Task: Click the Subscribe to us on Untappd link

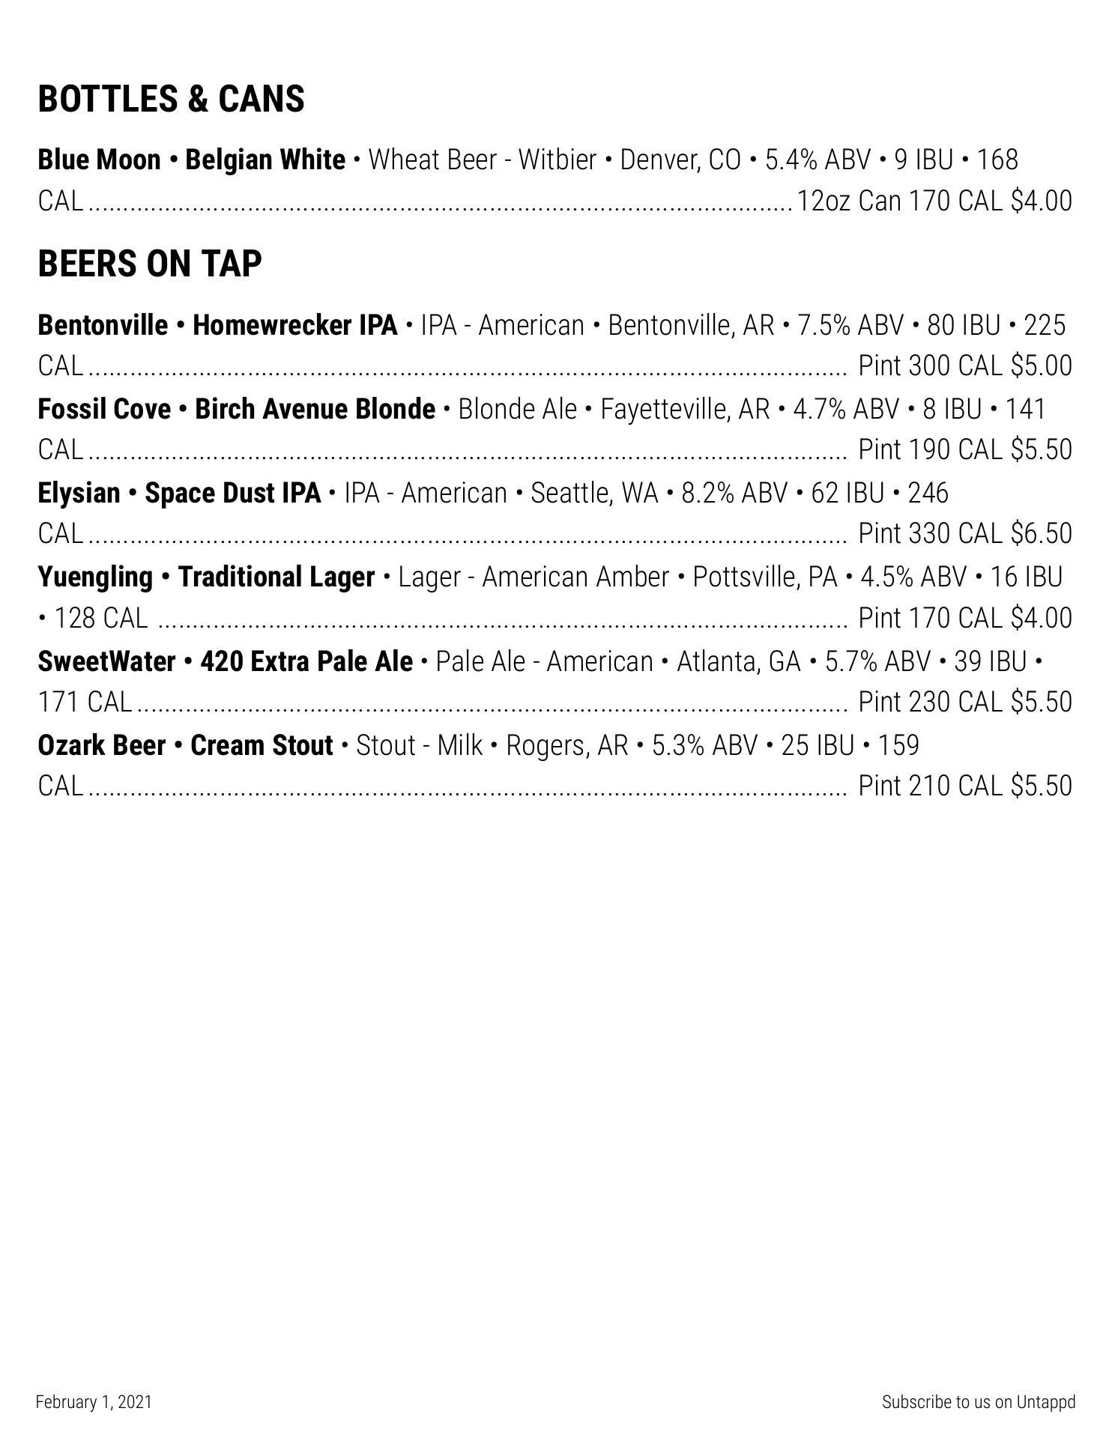Action: (978, 1402)
